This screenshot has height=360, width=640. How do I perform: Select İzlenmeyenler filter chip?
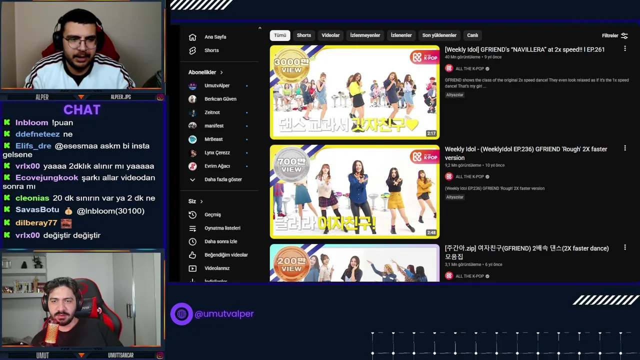point(365,35)
